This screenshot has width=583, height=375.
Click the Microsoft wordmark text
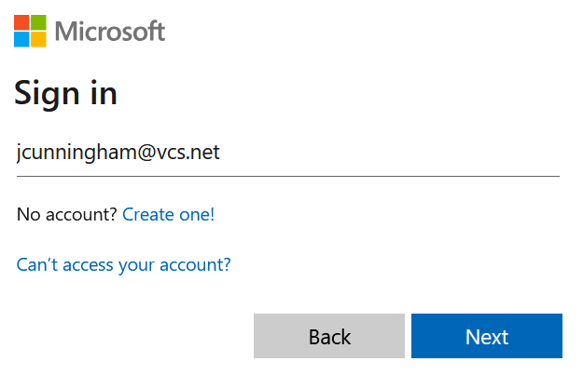tap(110, 31)
